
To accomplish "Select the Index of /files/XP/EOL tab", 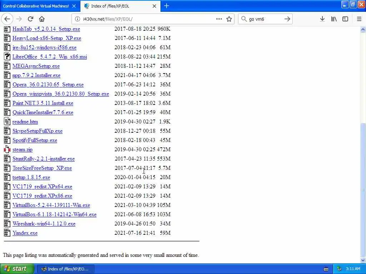I will pyautogui.click(x=120, y=6).
